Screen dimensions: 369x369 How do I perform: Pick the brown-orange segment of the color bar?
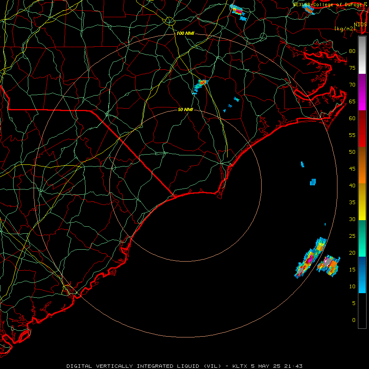point(362,165)
